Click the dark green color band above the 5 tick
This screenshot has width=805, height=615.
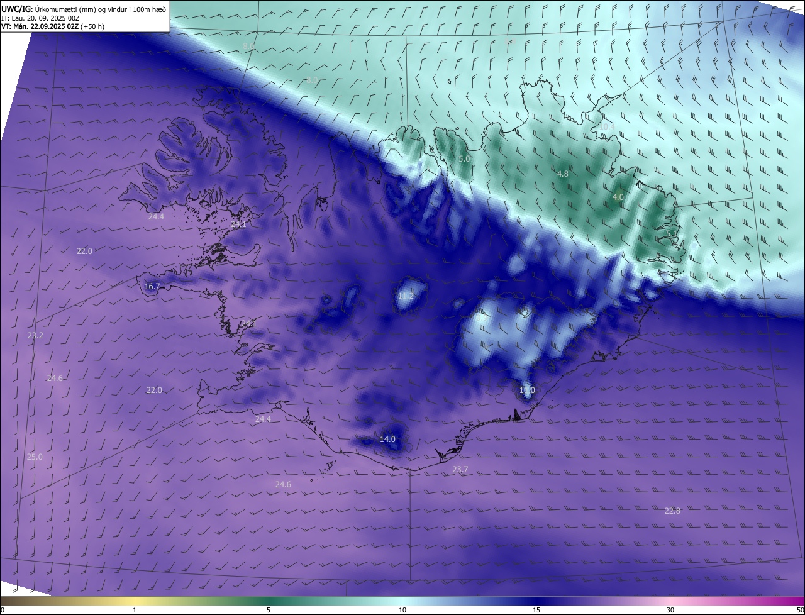click(x=269, y=601)
